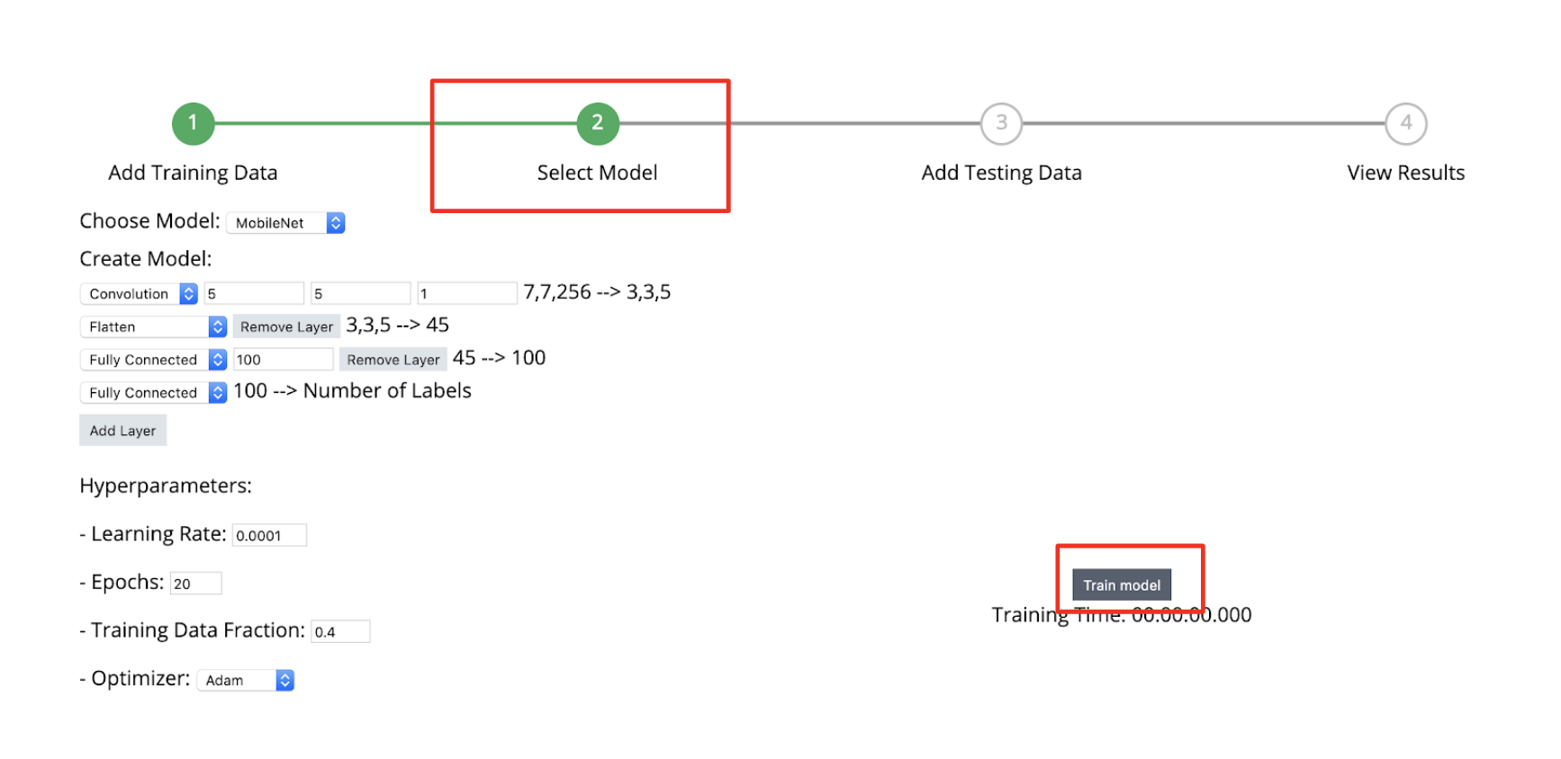This screenshot has width=1561, height=759.
Task: Click the Fully Connected units field showing 100
Action: [283, 360]
